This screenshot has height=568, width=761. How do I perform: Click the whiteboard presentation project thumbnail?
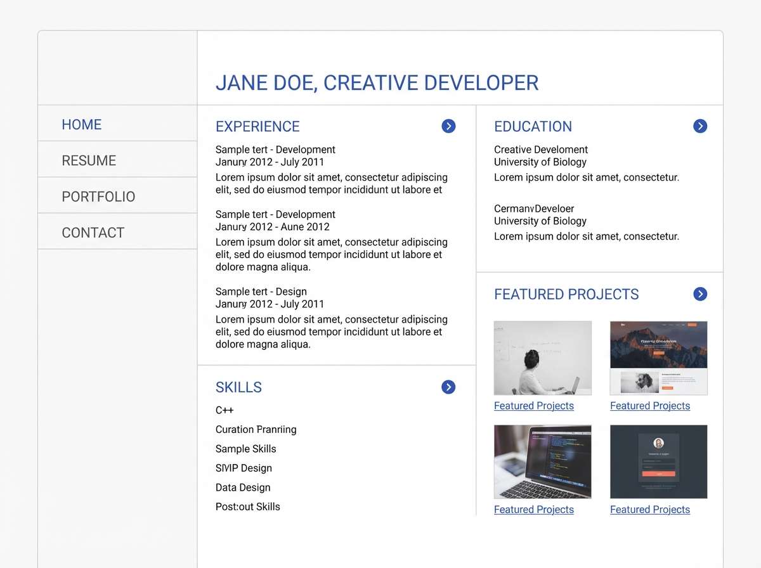click(x=542, y=358)
